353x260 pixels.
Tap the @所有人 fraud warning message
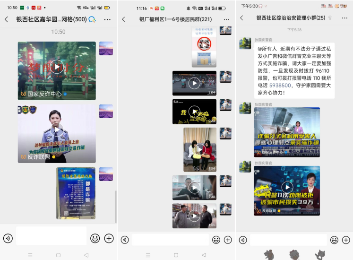294,70
